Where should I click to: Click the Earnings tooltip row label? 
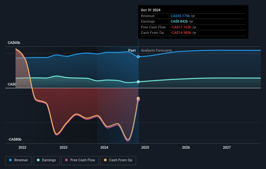[x=148, y=21]
